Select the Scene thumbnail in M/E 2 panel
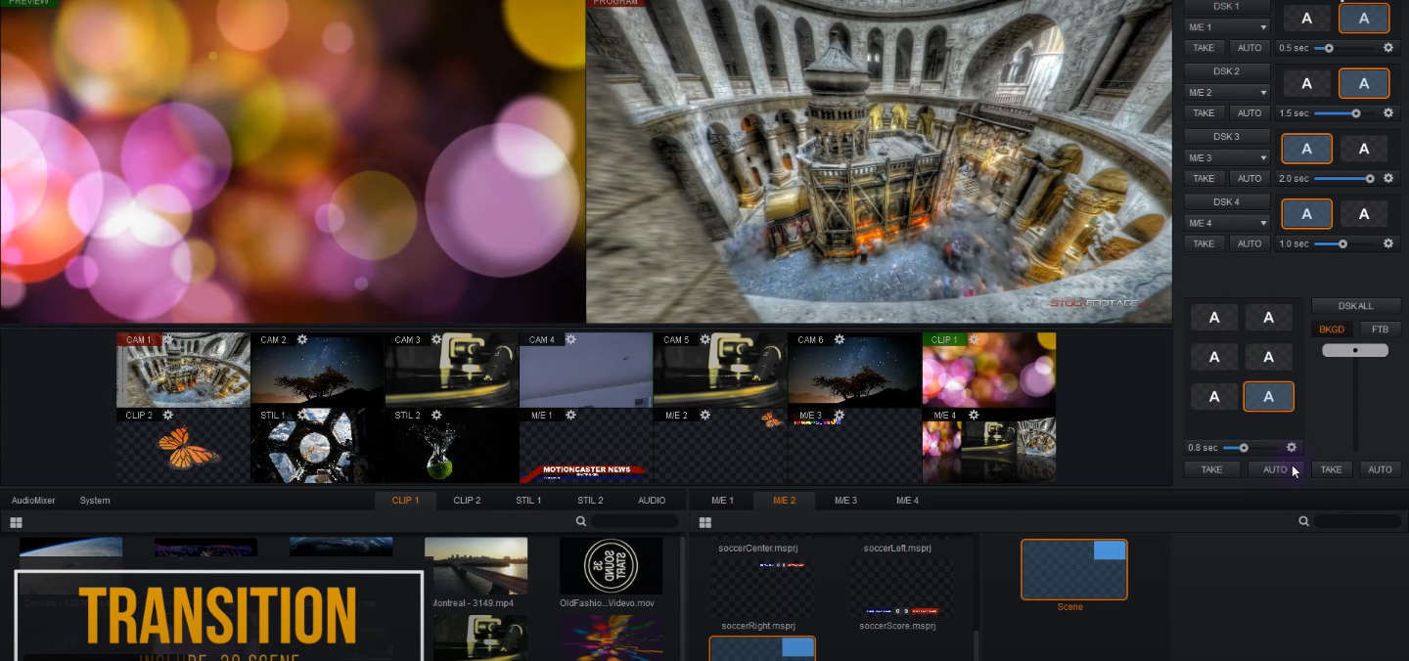The image size is (1409, 661). point(1073,569)
